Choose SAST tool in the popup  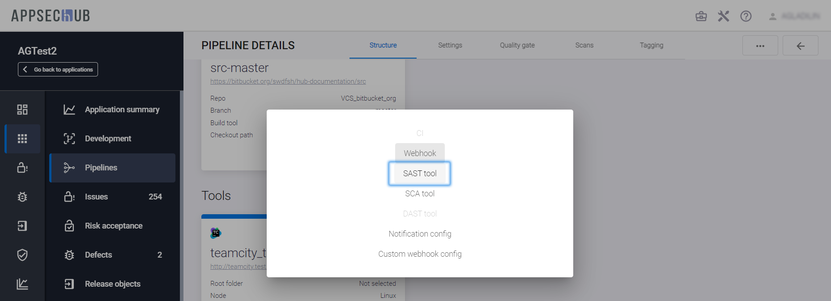pos(419,174)
